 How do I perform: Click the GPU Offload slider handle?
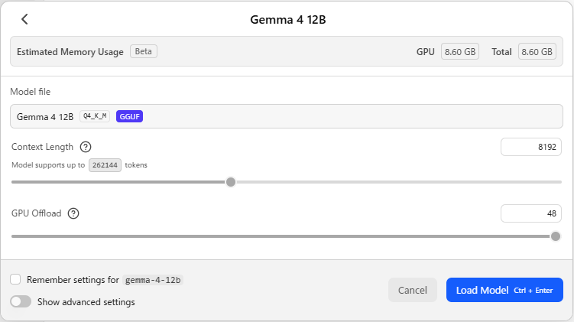coord(556,236)
